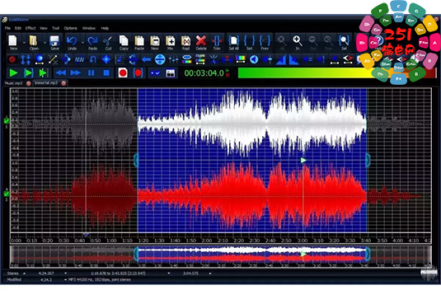Click the Set selection icon
Viewport: 441px width, 299px height.
pyautogui.click(x=249, y=43)
